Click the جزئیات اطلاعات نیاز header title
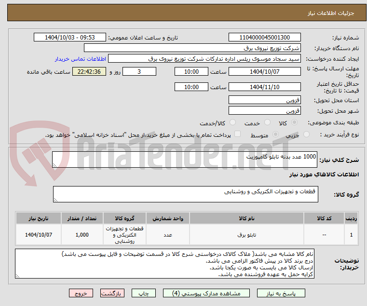 click(x=331, y=13)
